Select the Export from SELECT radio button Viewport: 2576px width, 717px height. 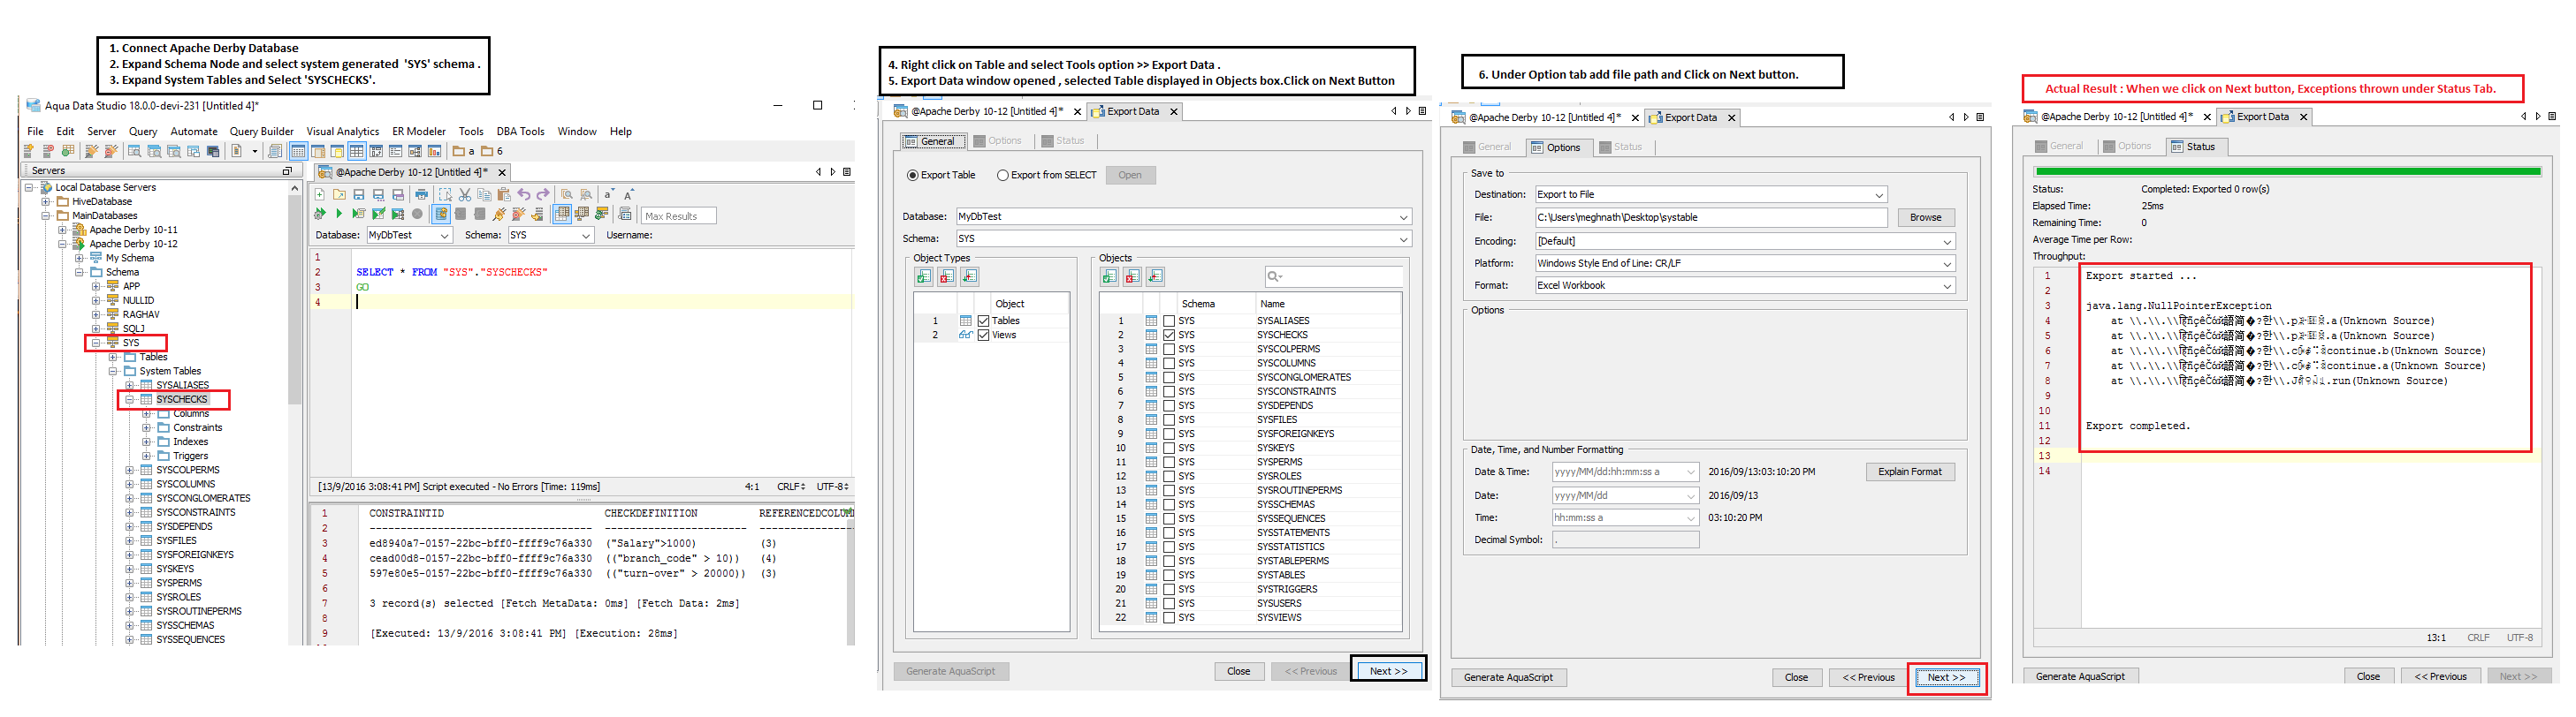coord(1002,175)
